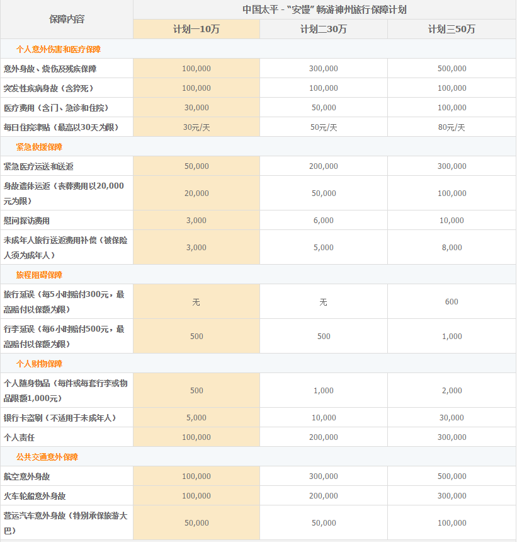Click 50,000 in the 医疗费用 row
The width and height of the screenshot is (517, 542).
pyautogui.click(x=324, y=108)
